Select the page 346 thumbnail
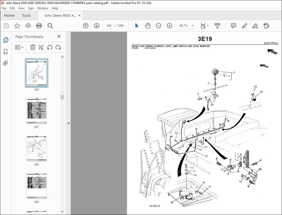Screen dimensions: 282x215 coord(37,73)
